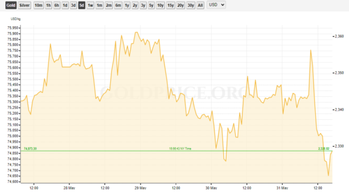Image resolution: width=349 pixels, height=194 pixels.
Task: Show the 3d chart range
Action: pyautogui.click(x=73, y=5)
